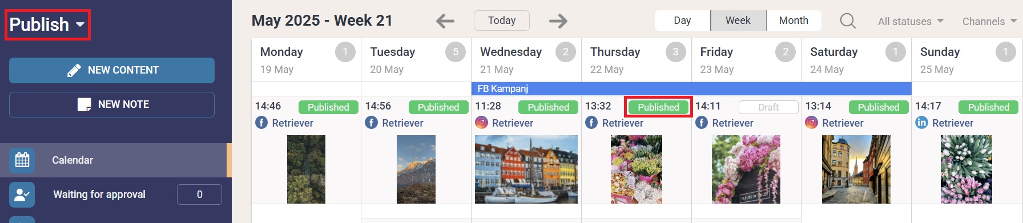
Task: Click the Waiting for approval icon
Action: [x=22, y=194]
